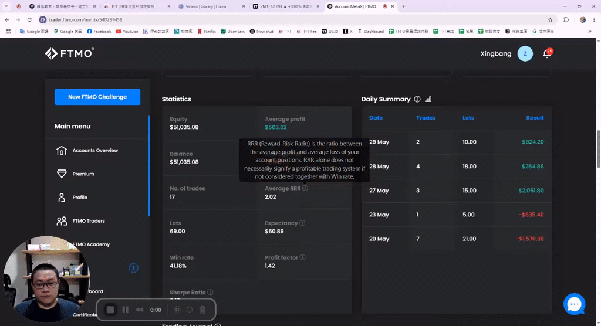The height and width of the screenshot is (326, 601).
Task: Select the 28 May summary row
Action: coord(457,167)
